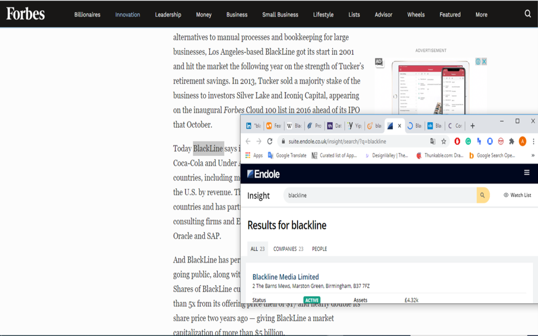The image size is (538, 336).
Task: Open the blue circle ring extension icon
Action: (490, 142)
